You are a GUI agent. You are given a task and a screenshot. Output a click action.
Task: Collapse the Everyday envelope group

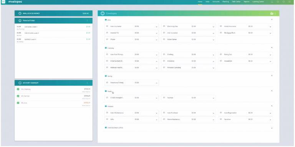pos(272,47)
